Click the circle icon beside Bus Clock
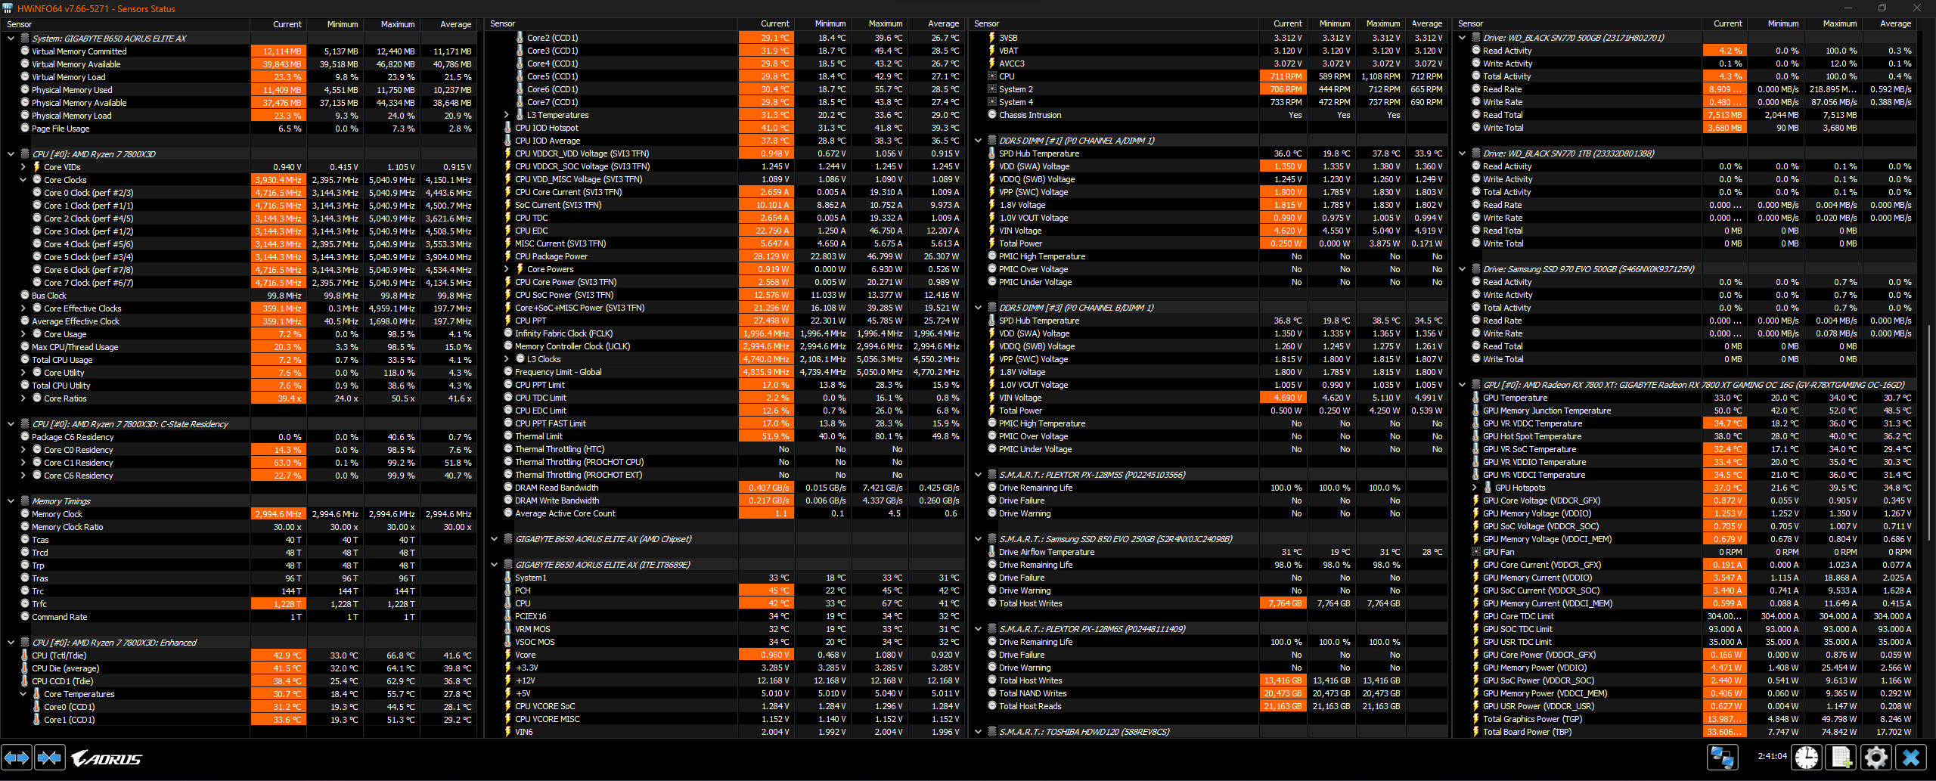Image resolution: width=1936 pixels, height=781 pixels. click(x=25, y=296)
